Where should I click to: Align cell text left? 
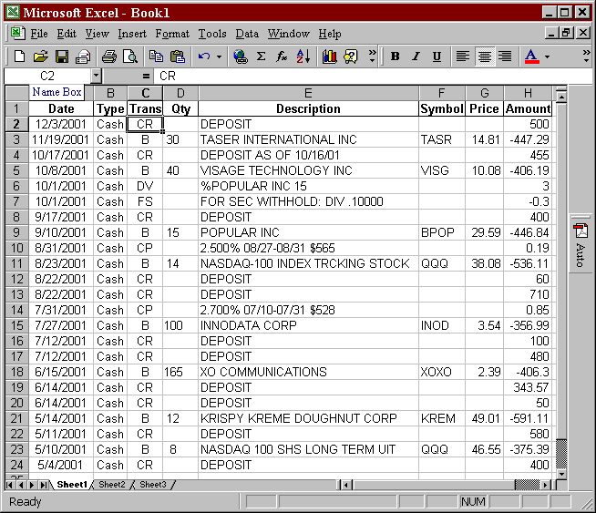click(x=463, y=56)
